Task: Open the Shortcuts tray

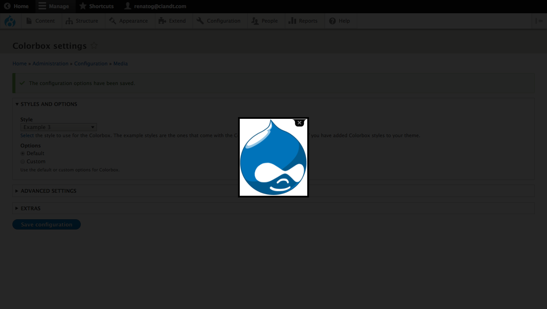Action: [97, 6]
